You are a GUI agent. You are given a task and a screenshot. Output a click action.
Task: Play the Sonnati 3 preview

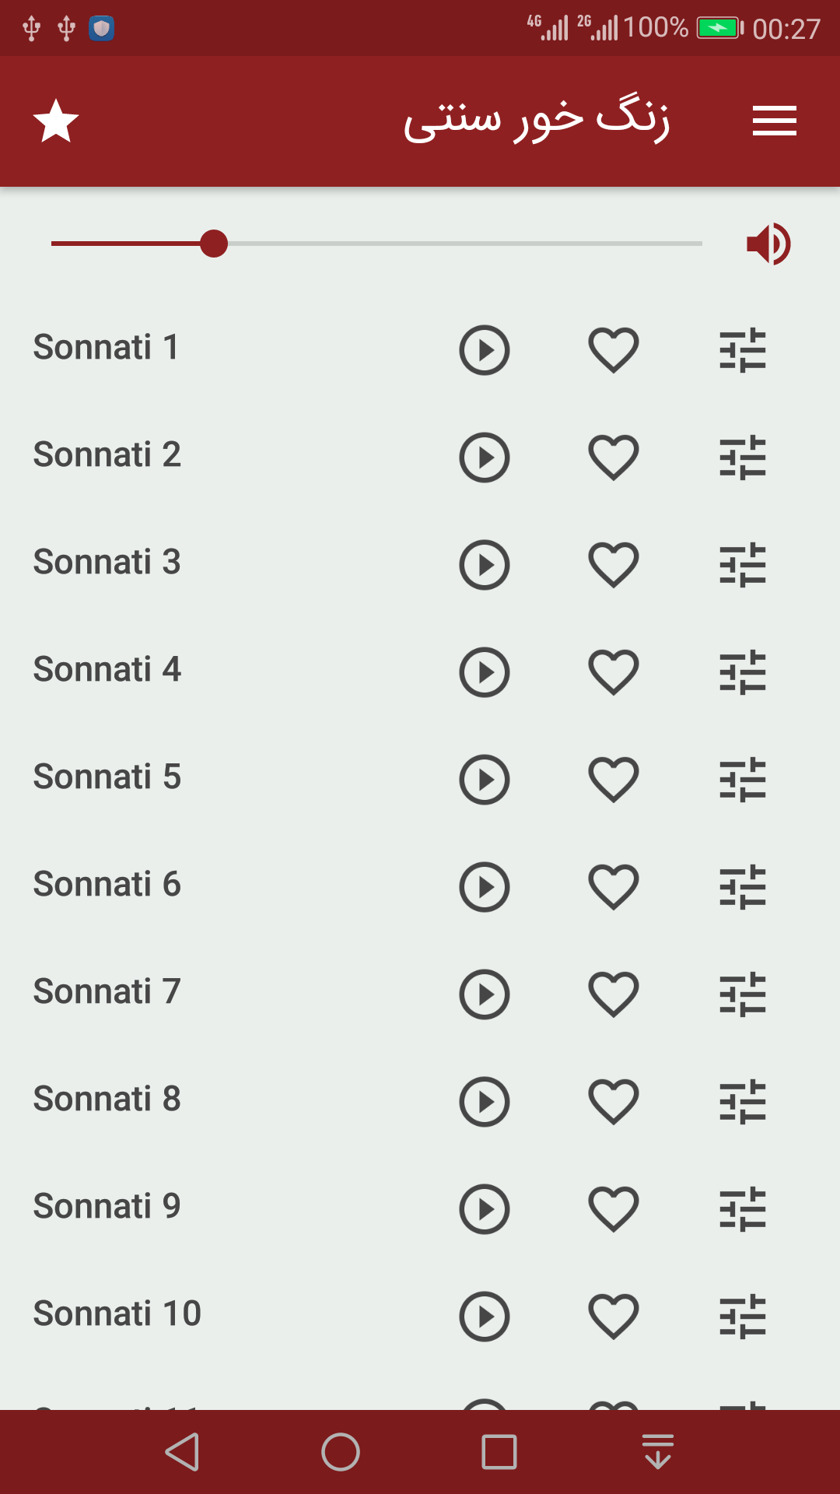(x=484, y=565)
